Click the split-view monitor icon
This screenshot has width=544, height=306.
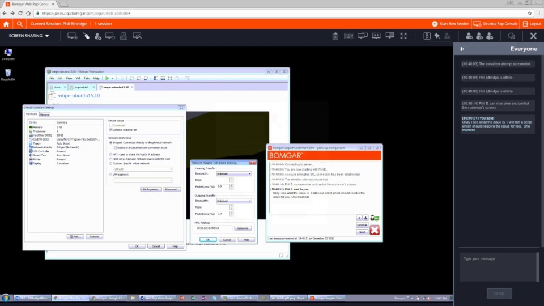tap(390, 36)
